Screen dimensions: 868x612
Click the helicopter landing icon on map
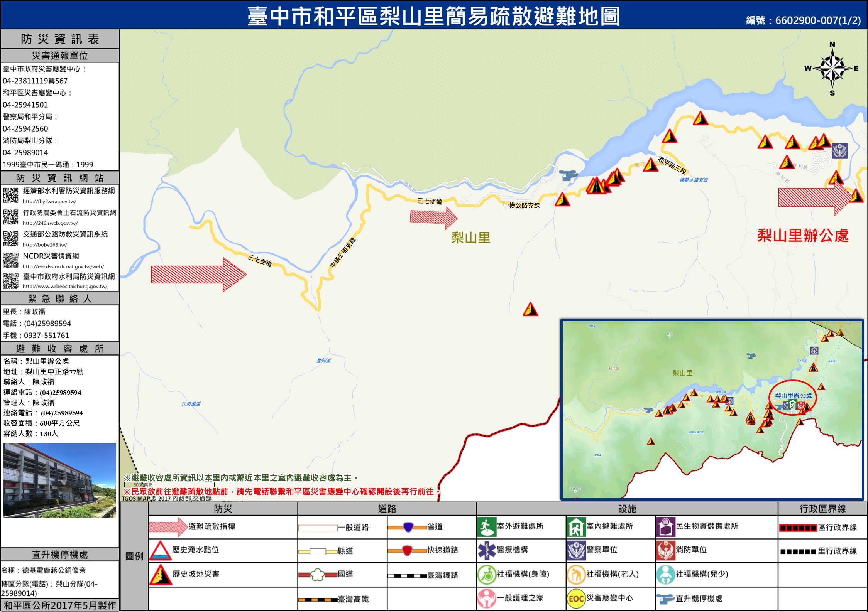pyautogui.click(x=568, y=175)
